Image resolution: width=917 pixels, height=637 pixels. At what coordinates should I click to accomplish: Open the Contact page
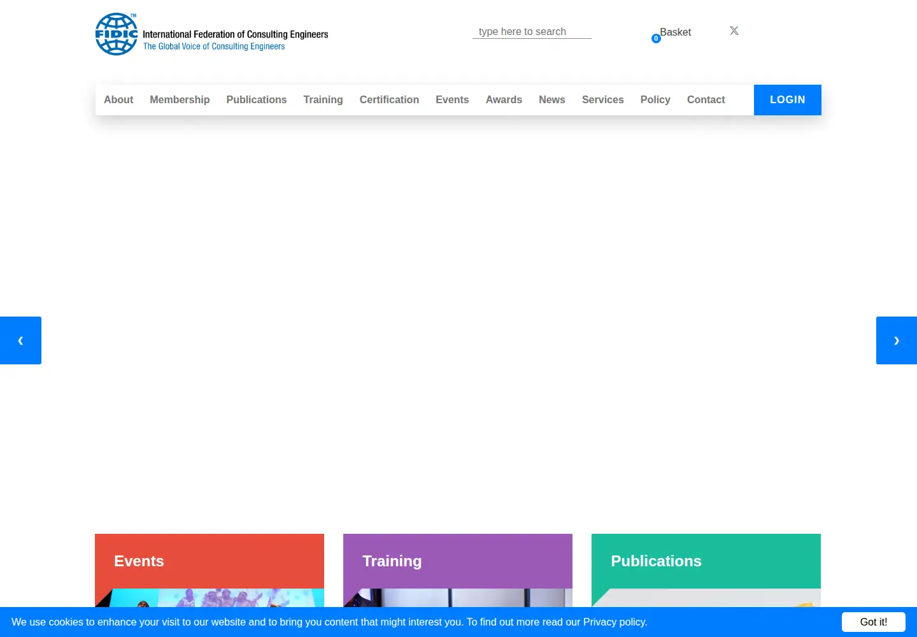click(x=706, y=100)
